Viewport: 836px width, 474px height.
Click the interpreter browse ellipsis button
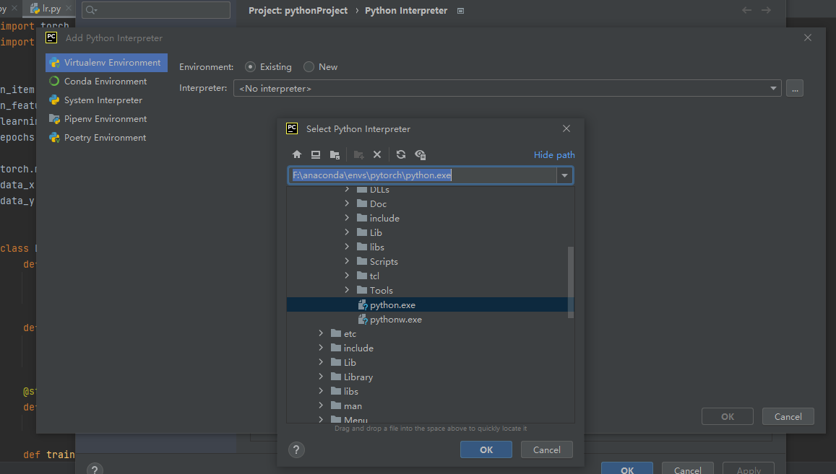click(x=794, y=89)
